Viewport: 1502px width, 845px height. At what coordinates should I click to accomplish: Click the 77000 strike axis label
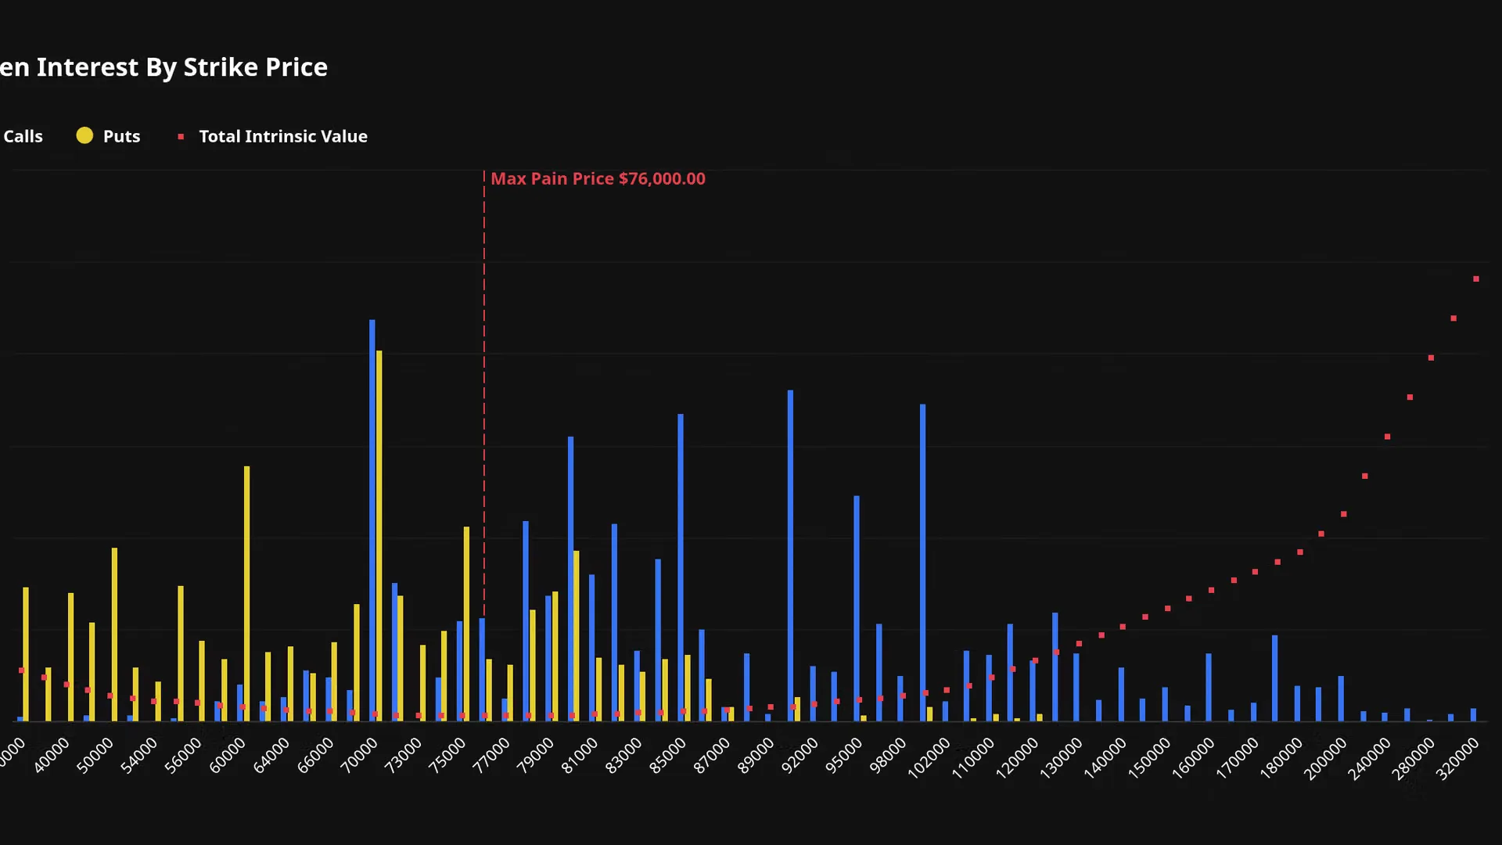pyautogui.click(x=491, y=756)
